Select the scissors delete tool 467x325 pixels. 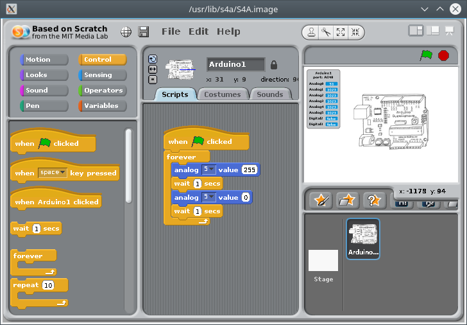coord(325,32)
